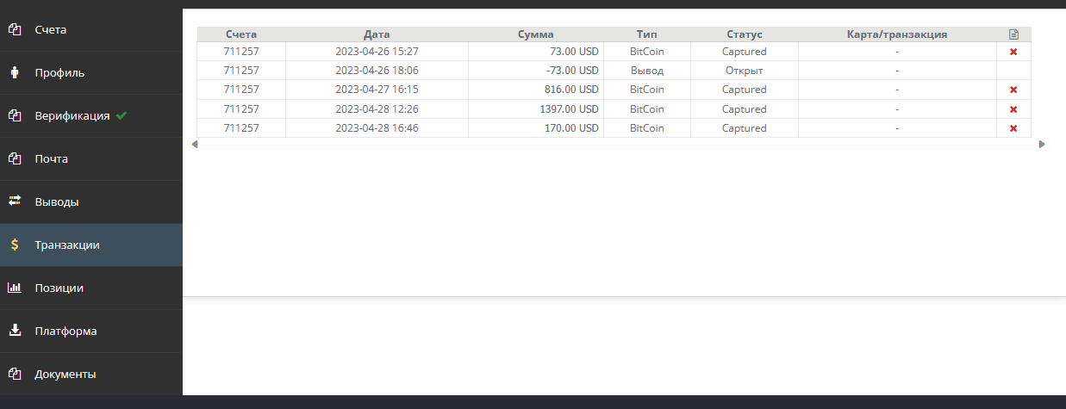Image resolution: width=1066 pixels, height=409 pixels.
Task: Open the Счета menu item
Action: point(51,30)
